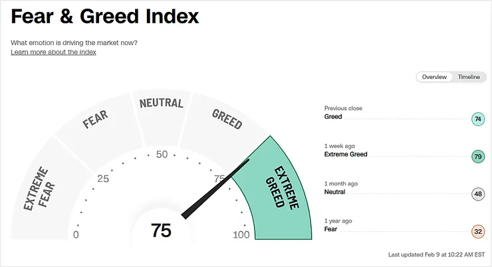The image size is (492, 267).
Task: Click the 32 one year ago badge
Action: click(477, 232)
